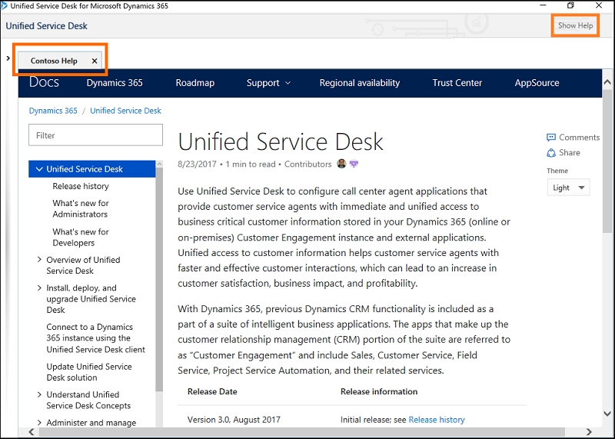
Task: Expand Understand Unified Service Desk Concepts
Action: click(x=39, y=394)
